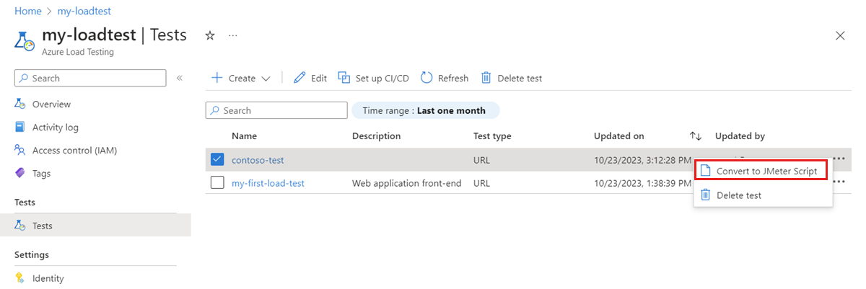Click the Edit pencil icon
This screenshot has width=866, height=289.
[x=300, y=78]
